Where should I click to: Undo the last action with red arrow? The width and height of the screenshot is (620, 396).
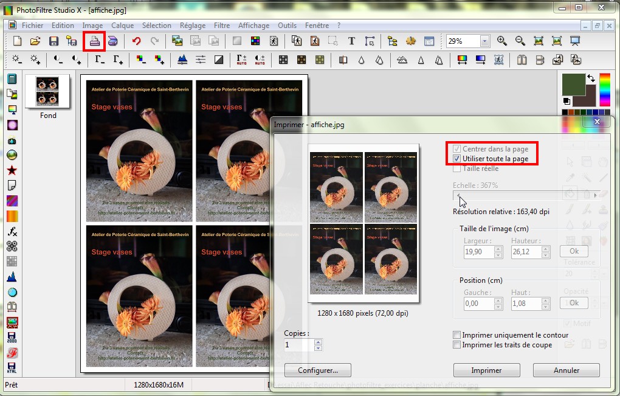click(x=136, y=41)
